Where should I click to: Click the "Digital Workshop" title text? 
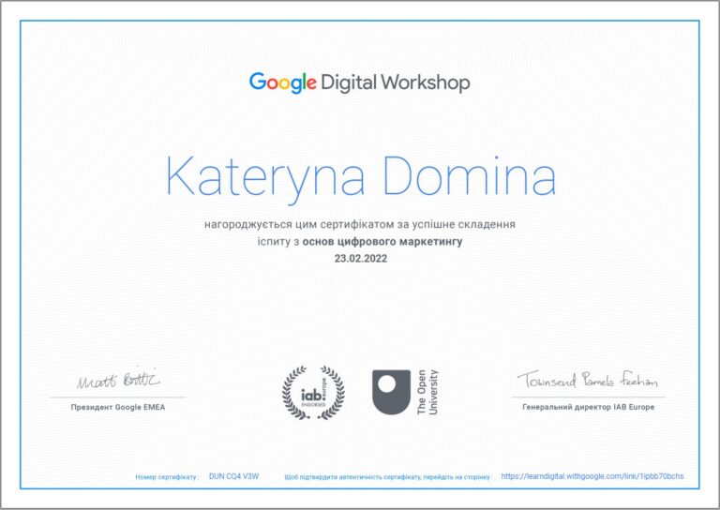point(395,82)
